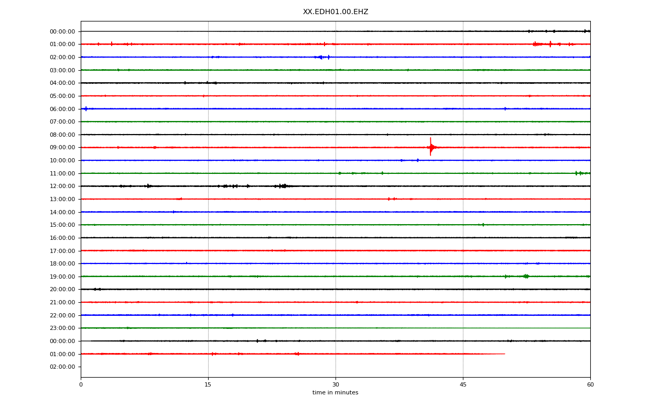Viewport: 671px width, 419px height.
Task: Click the plot title XX.EDH01.00.EHZ
Action: coord(335,12)
